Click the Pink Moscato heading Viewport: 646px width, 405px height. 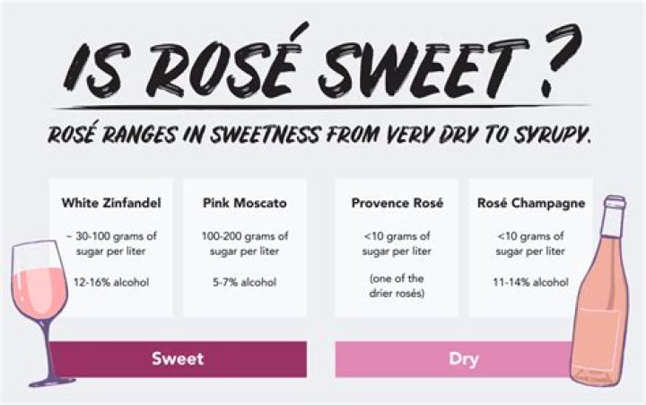[245, 203]
